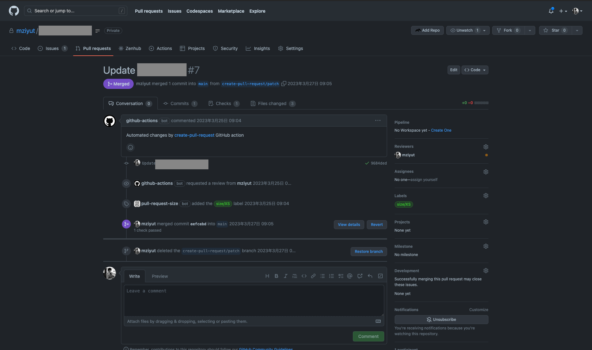The image size is (592, 350).
Task: Open the Milestone settings gear
Action: click(486, 246)
